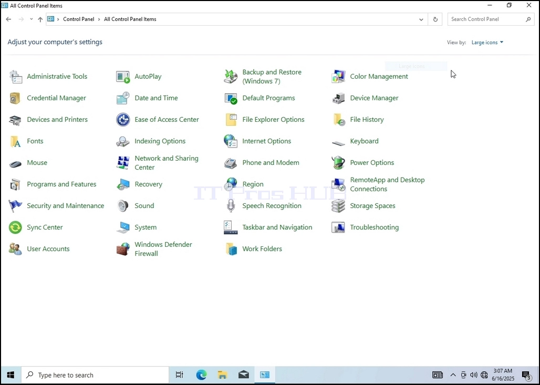Refresh the Control Panel view
Viewport: 540px width, 385px height.
pyautogui.click(x=435, y=19)
